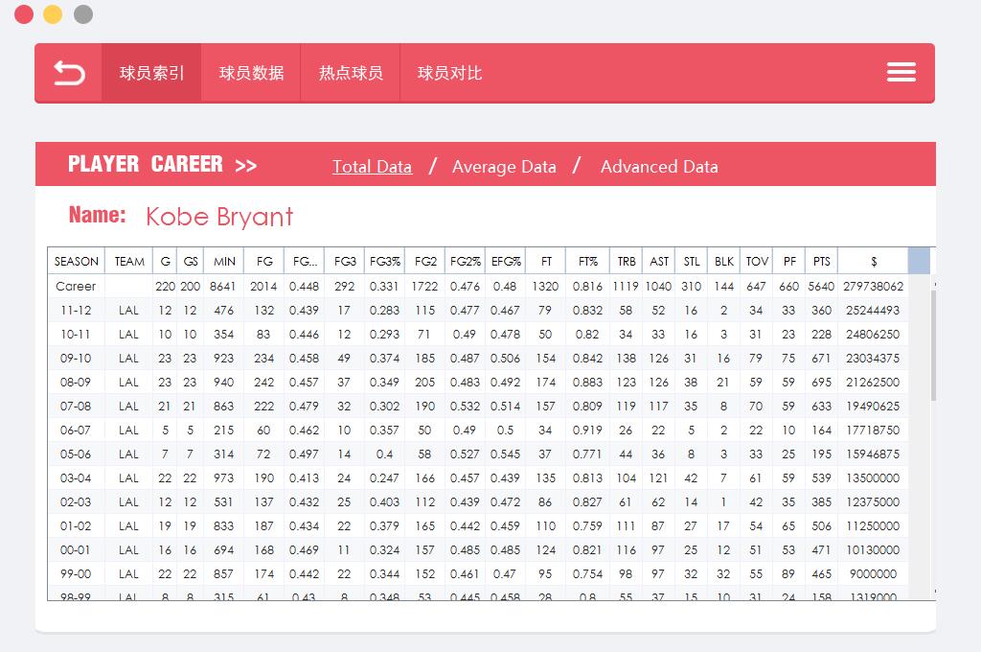Select the 09-10 season cell

76,359
